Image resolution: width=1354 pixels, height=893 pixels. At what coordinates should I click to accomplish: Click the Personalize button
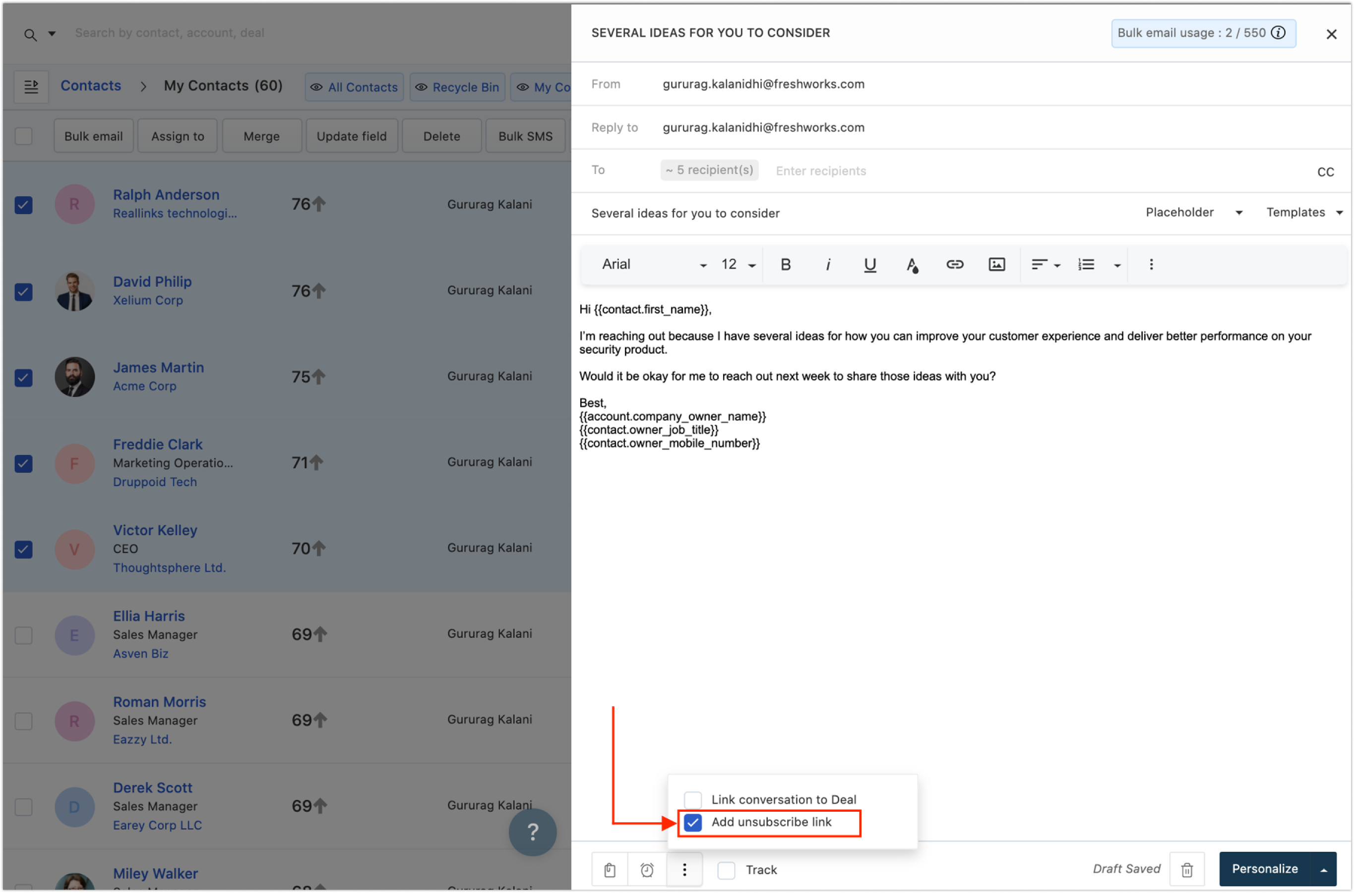(x=1265, y=869)
